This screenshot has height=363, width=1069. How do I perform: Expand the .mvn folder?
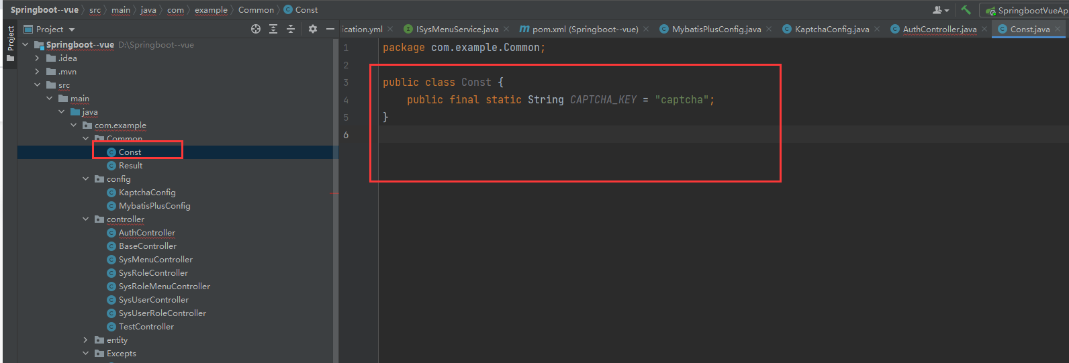38,72
